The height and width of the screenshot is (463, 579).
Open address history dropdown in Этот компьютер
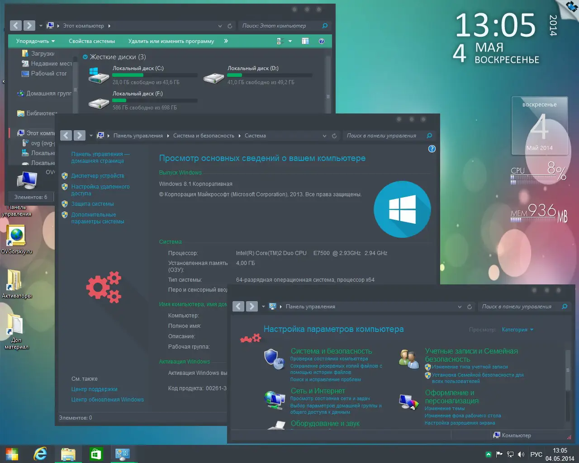click(220, 26)
